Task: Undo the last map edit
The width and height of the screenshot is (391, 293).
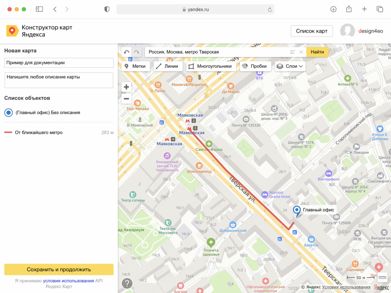Action: coord(126,52)
